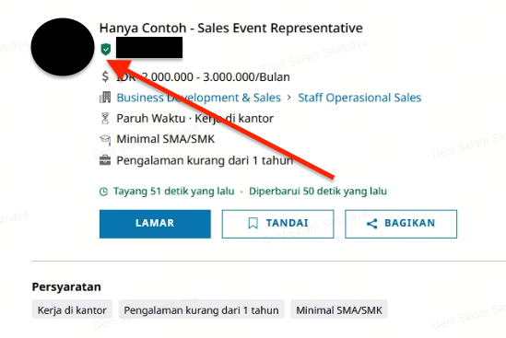Screen dimensions: 506x338
Task: Click the dollar salary icon
Action: pos(105,76)
